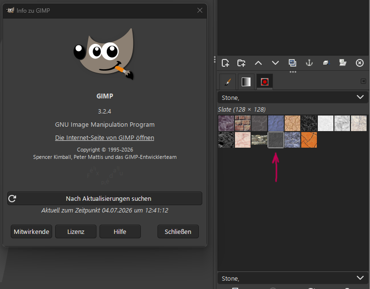Click the 'Aktuell zum Zeitpunkt' status text
The height and width of the screenshot is (289, 370).
pos(105,210)
